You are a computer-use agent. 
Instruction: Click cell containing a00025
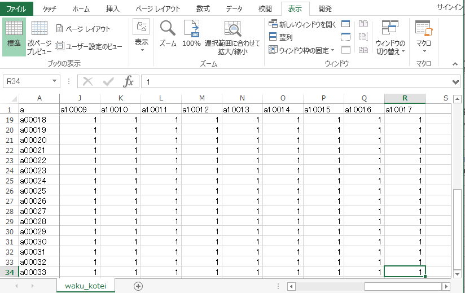(x=39, y=191)
